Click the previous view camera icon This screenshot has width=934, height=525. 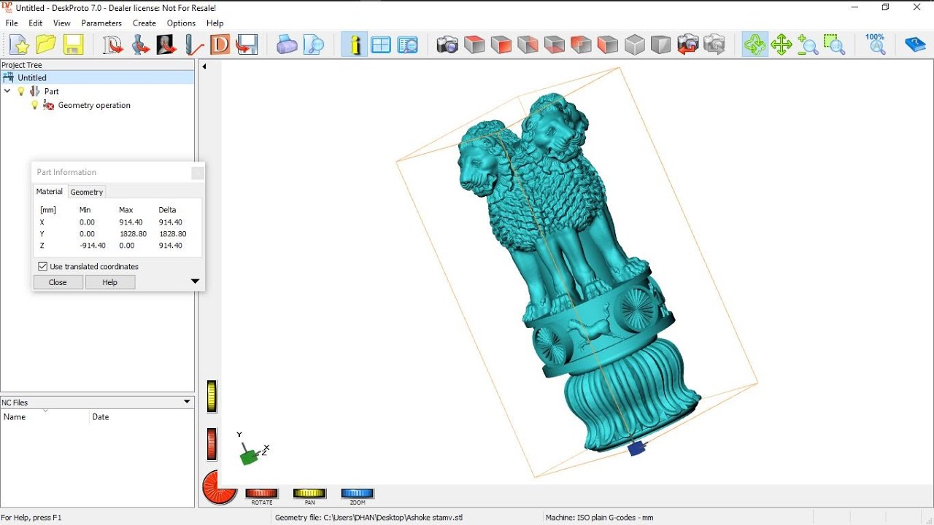687,45
